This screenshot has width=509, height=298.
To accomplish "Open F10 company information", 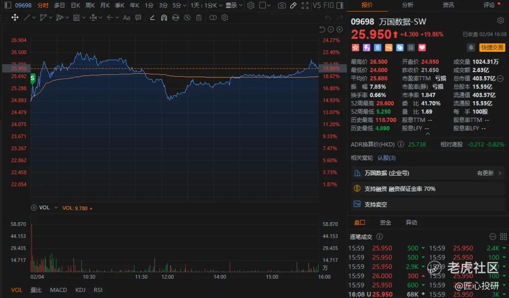I will pos(328,5).
